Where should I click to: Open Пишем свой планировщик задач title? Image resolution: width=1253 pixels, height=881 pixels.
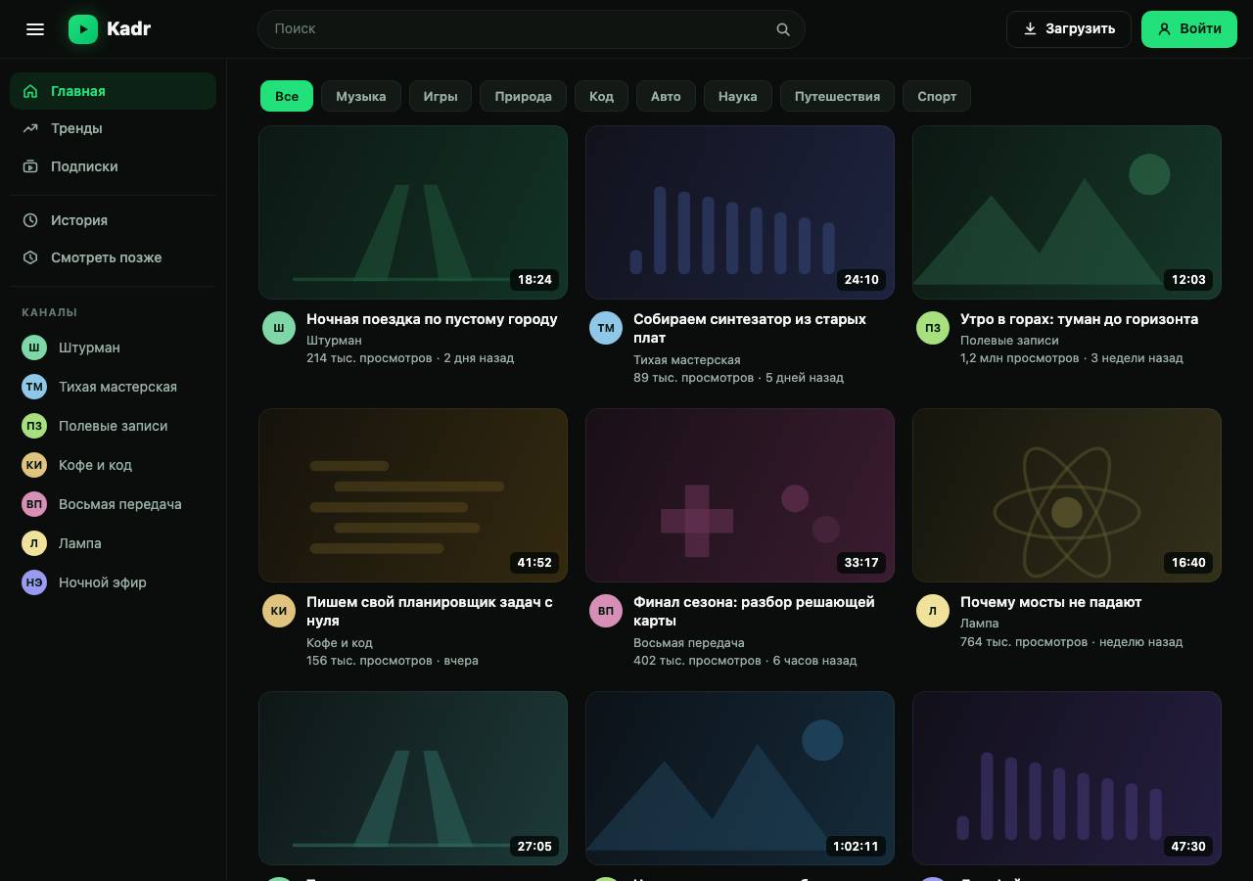pos(430,611)
